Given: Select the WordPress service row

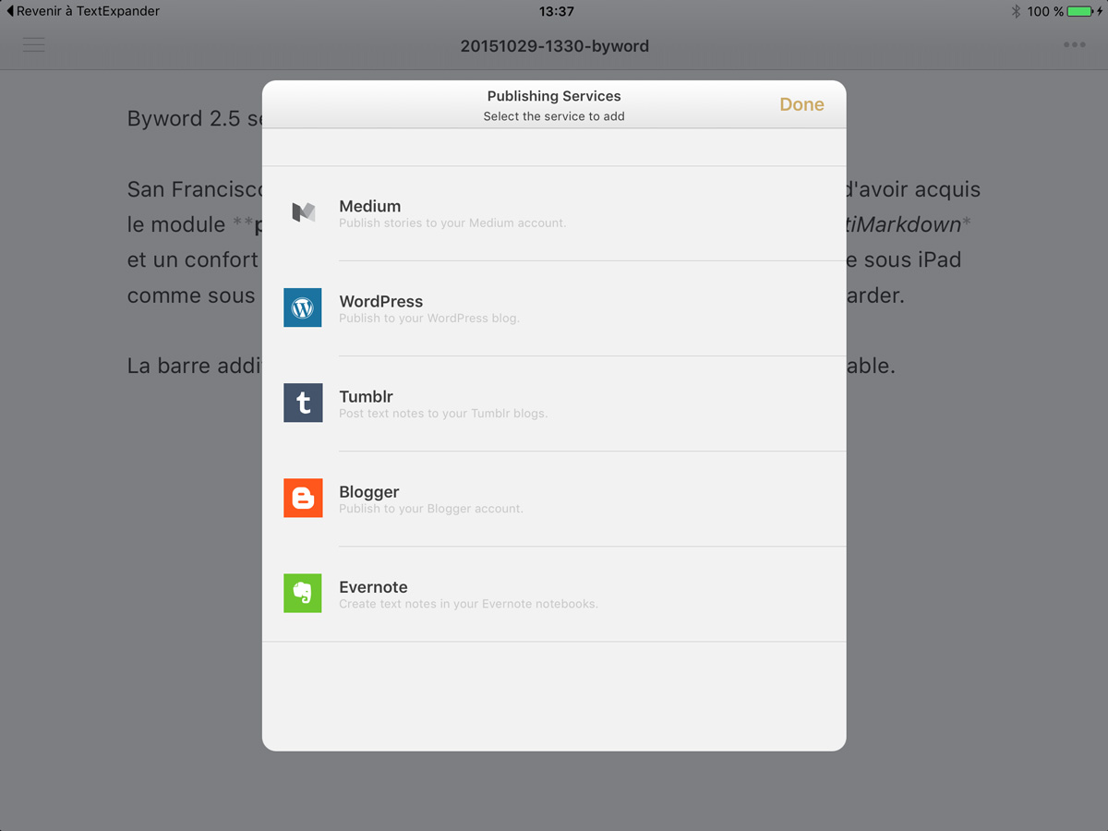Looking at the screenshot, I should [x=554, y=308].
